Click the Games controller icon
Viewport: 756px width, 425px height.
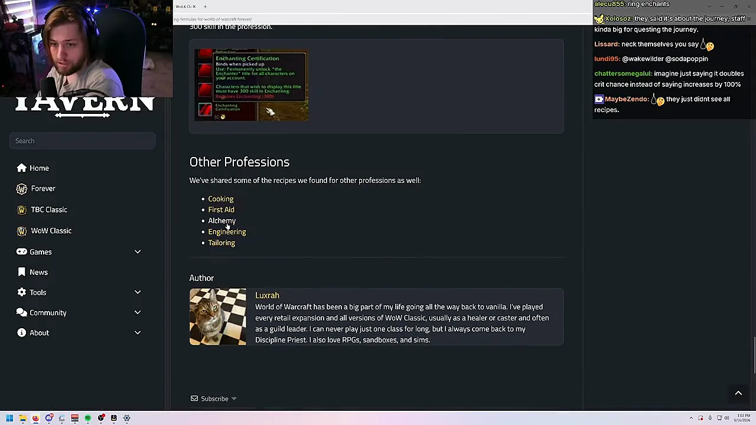click(22, 252)
